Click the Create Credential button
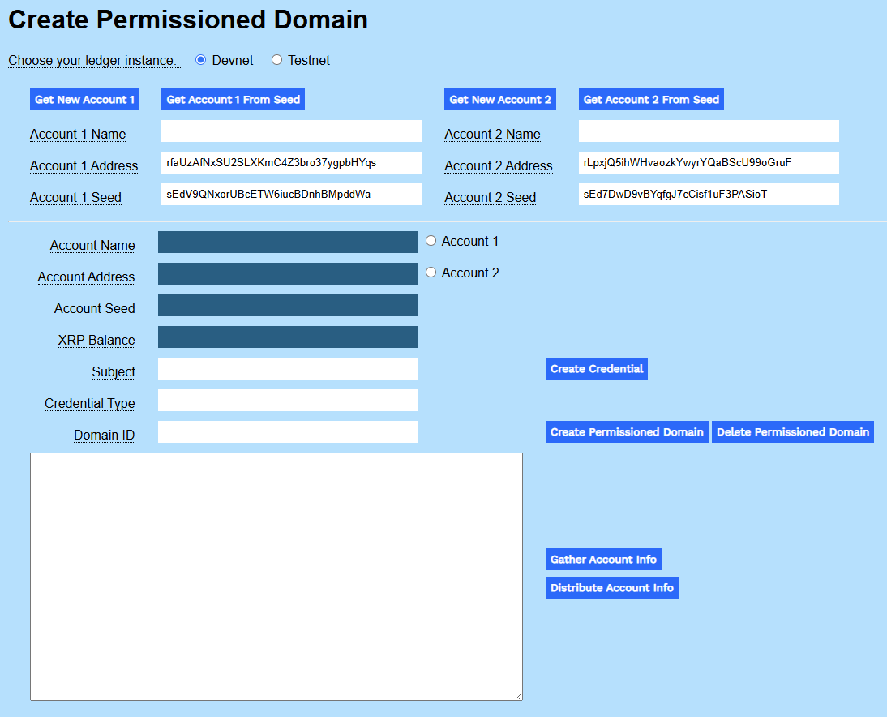The image size is (887, 717). (597, 369)
